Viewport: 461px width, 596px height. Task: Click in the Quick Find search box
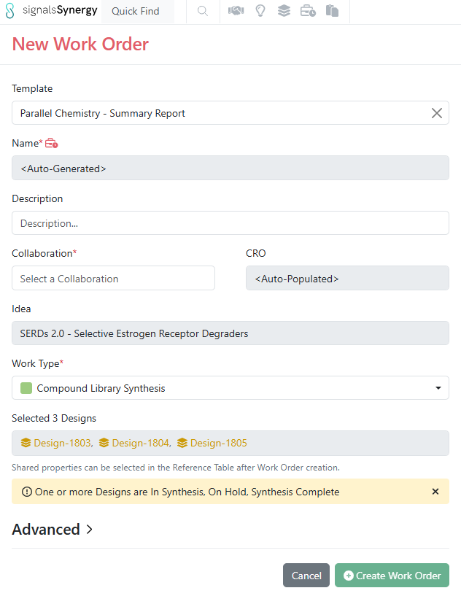coord(139,12)
